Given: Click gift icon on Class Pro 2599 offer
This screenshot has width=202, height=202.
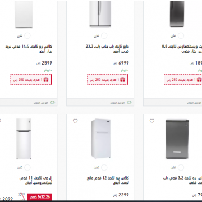Looking at the screenshot, I should coord(46,80).
